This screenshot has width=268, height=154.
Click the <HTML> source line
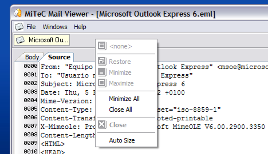pos(53,144)
